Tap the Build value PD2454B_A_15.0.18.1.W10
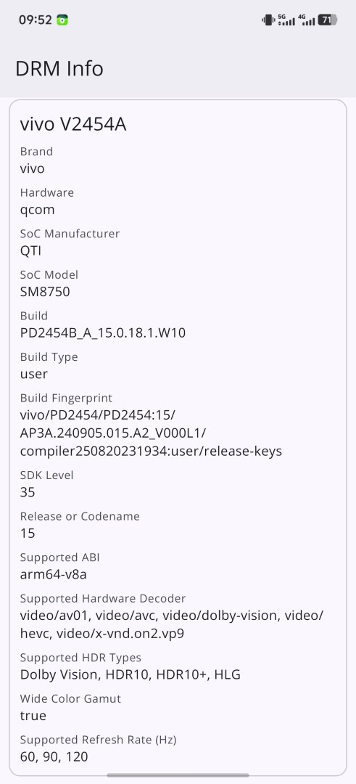The height and width of the screenshot is (784, 356). [x=103, y=333]
